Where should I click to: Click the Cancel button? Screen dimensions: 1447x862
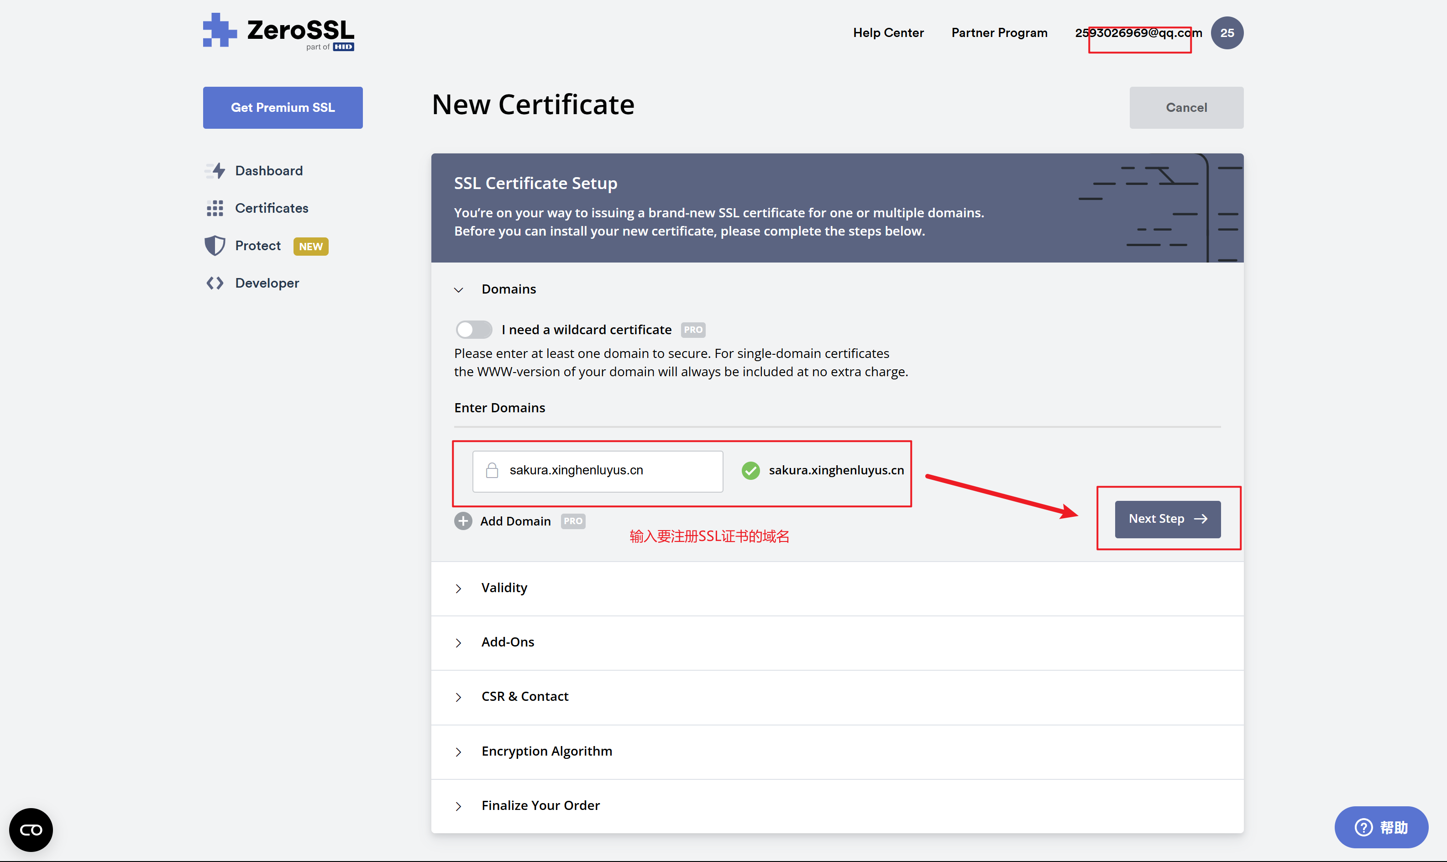click(1186, 107)
